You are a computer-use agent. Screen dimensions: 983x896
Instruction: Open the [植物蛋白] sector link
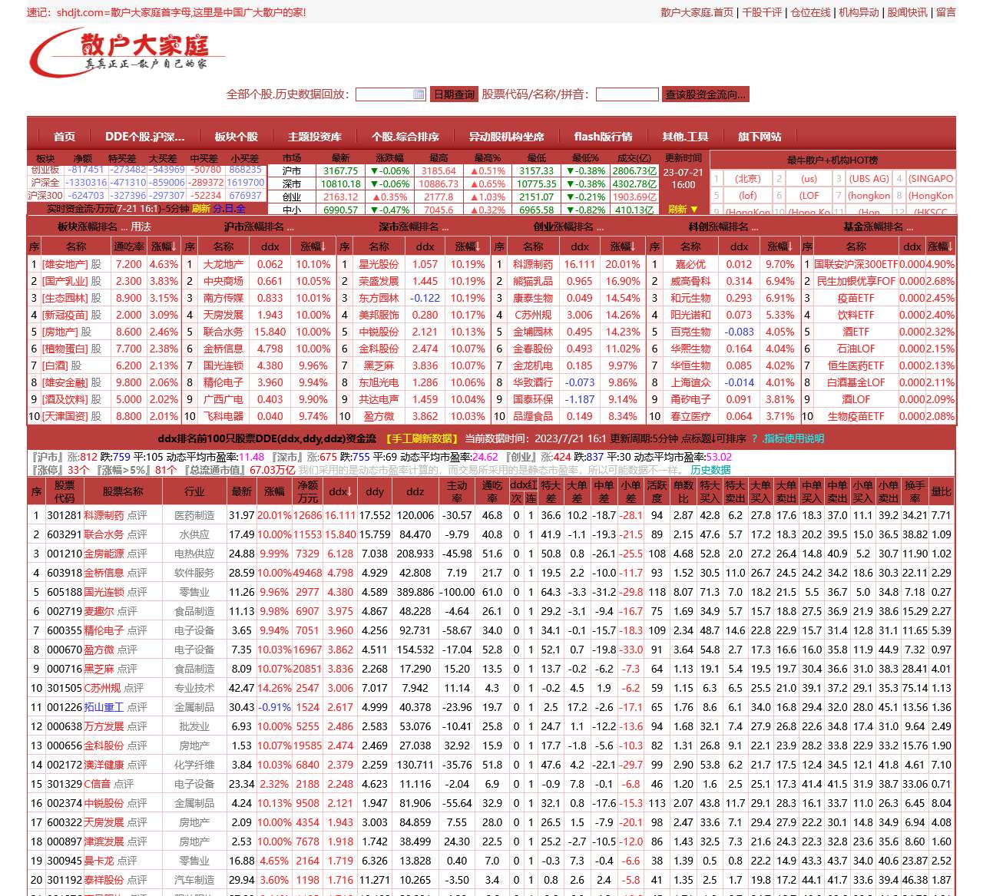click(x=65, y=349)
